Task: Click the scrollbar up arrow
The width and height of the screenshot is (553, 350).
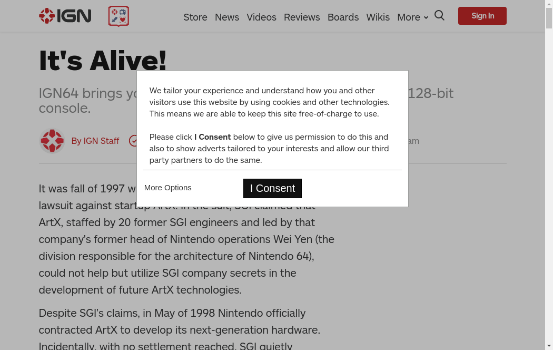Action: 549,4
